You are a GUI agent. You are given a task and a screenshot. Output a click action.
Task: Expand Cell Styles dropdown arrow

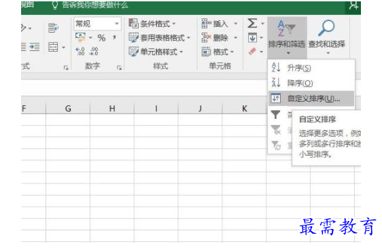pyautogui.click(x=181, y=52)
